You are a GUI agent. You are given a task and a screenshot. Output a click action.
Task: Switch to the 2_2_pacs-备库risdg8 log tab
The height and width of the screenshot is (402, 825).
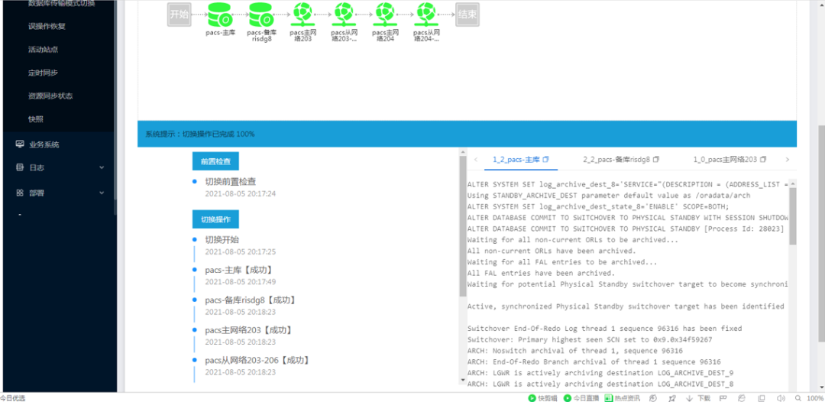[616, 160]
